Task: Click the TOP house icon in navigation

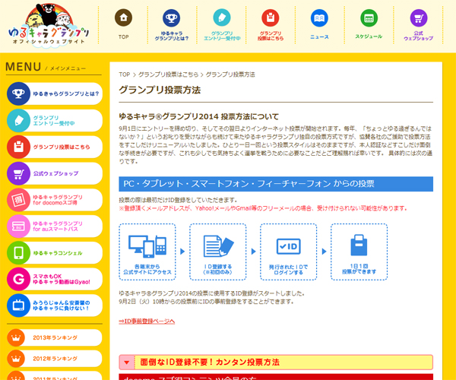Action: 124,18
